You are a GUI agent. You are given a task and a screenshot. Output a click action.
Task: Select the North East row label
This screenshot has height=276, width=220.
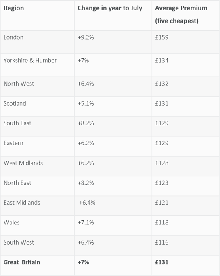point(17,183)
